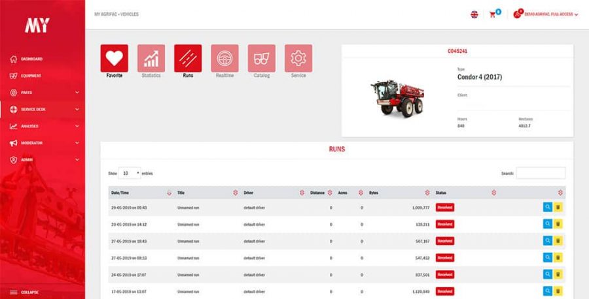The width and height of the screenshot is (589, 299).
Task: Select the Analyses chart icon
Action: (x=14, y=126)
